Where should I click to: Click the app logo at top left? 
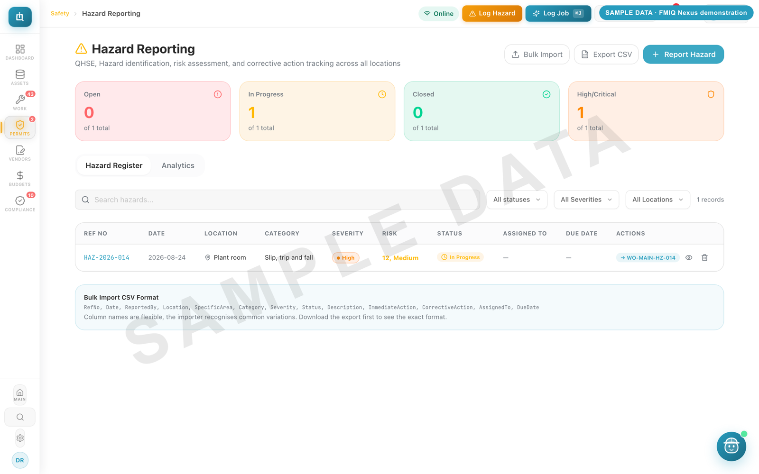pyautogui.click(x=20, y=17)
